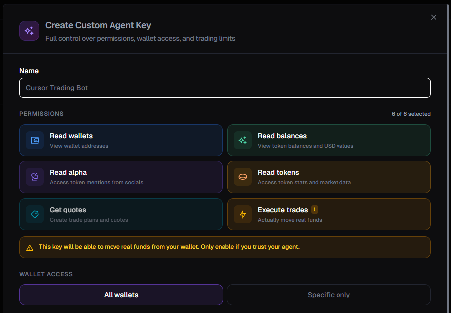The height and width of the screenshot is (313, 451).
Task: Select the All wallets access option
Action: point(121,295)
